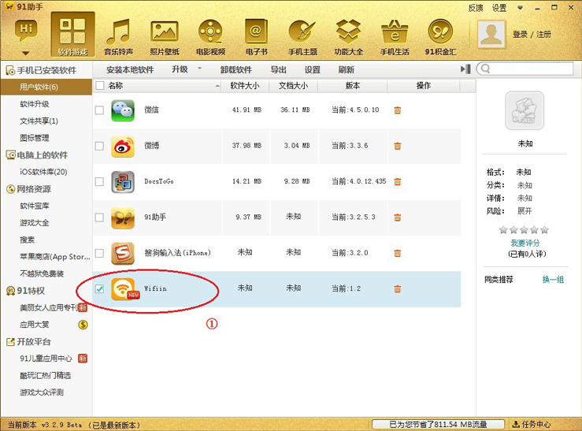Select iOS软件库(20) in sidebar
Screen dimensions: 582x431
[x=43, y=172]
